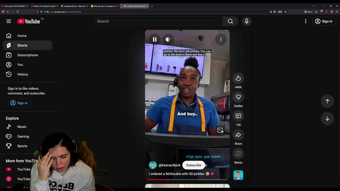Click Sign in button in page header
This screenshot has width=340, height=191.
(324, 21)
